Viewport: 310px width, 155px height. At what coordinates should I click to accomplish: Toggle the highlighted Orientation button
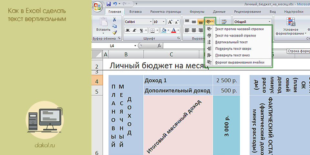point(210,22)
